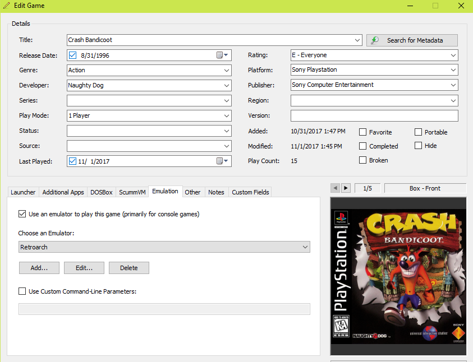Click the Crash Bandicoot box front image

398,276
